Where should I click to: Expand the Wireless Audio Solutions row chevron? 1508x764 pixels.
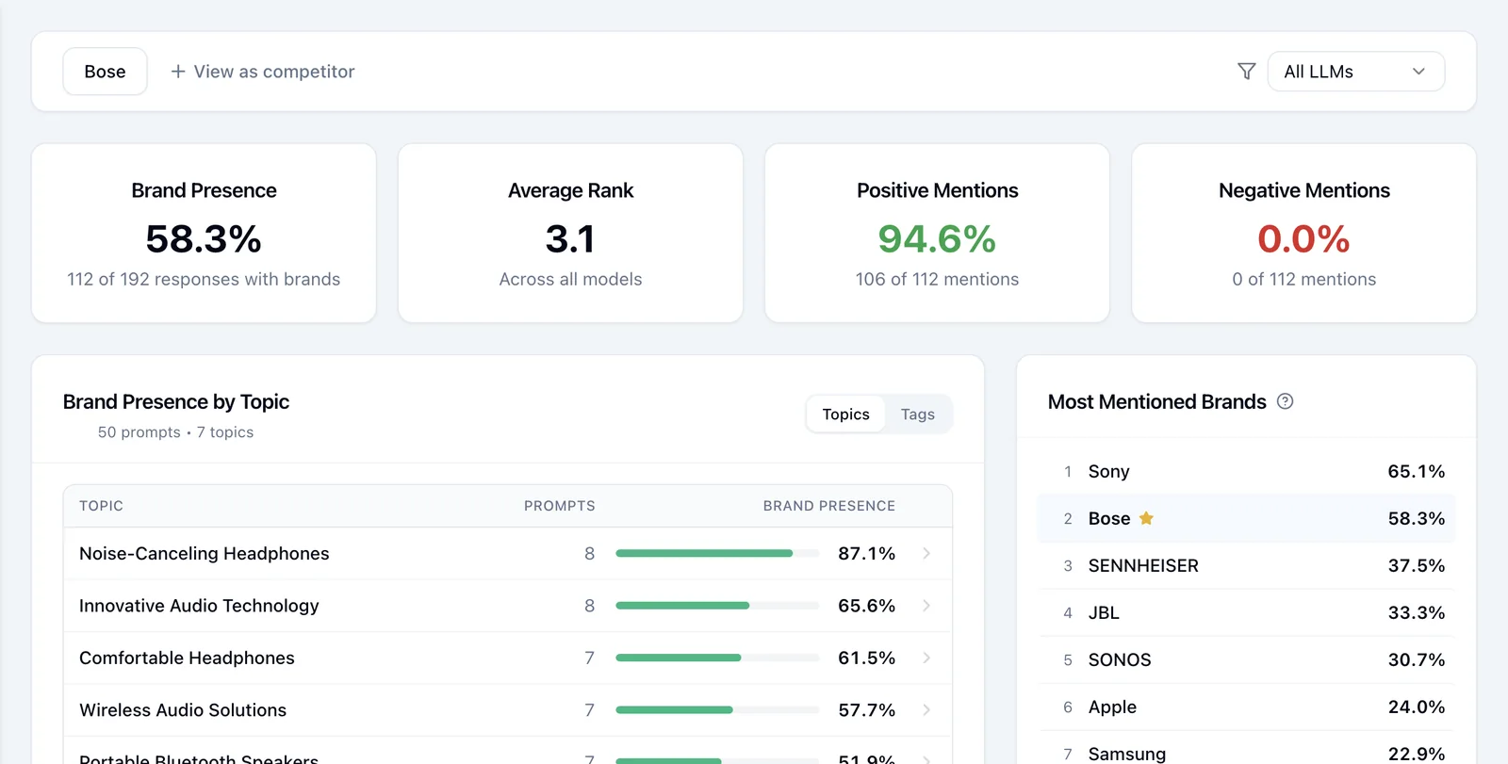point(926,710)
